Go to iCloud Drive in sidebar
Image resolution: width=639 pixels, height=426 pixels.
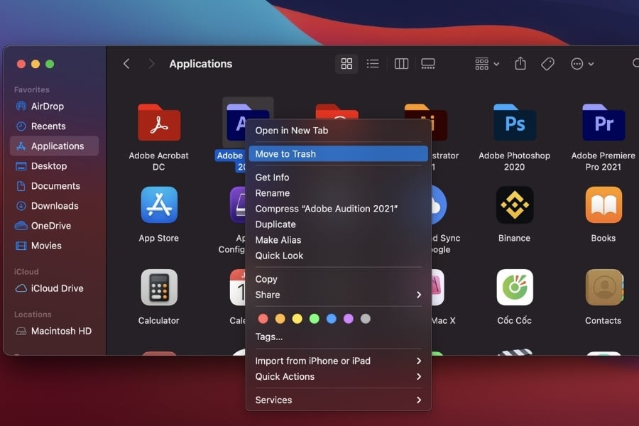57,288
